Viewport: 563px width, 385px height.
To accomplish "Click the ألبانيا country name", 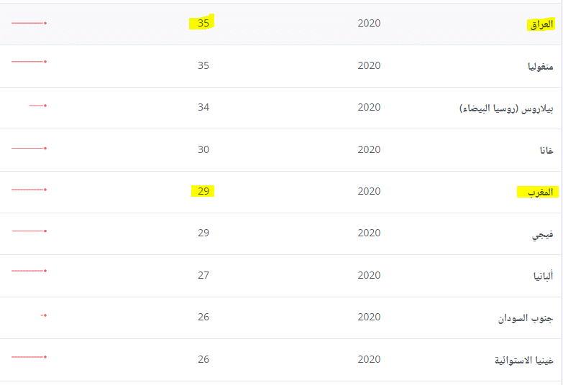I will 541,275.
